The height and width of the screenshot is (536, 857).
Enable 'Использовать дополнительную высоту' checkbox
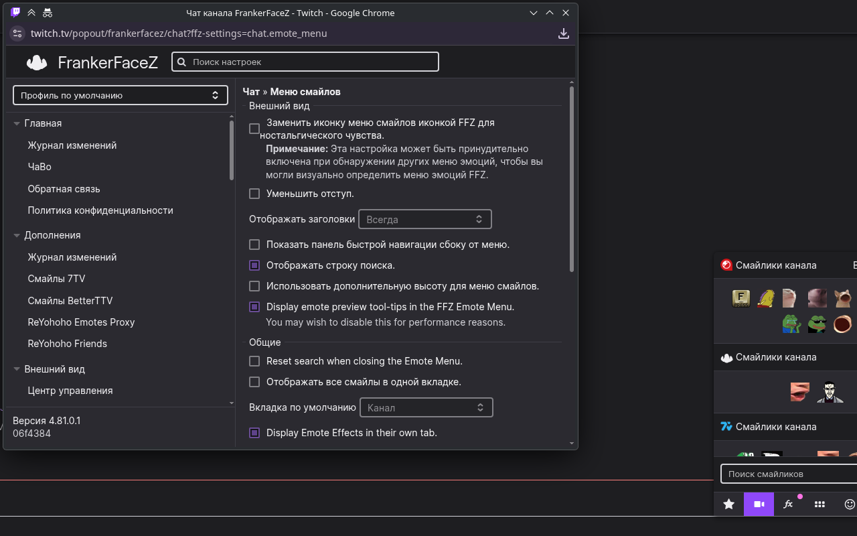(254, 286)
